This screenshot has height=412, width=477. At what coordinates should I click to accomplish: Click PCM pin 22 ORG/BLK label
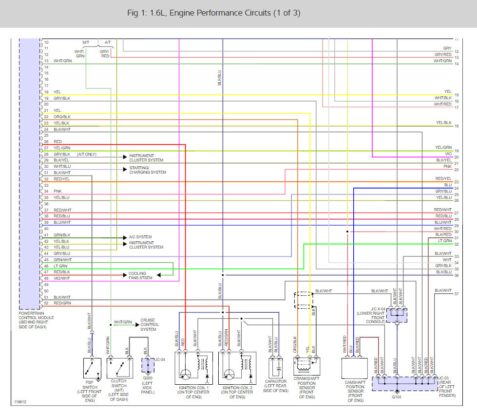tap(62, 117)
